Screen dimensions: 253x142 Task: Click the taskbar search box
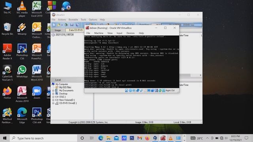[x=43, y=138]
